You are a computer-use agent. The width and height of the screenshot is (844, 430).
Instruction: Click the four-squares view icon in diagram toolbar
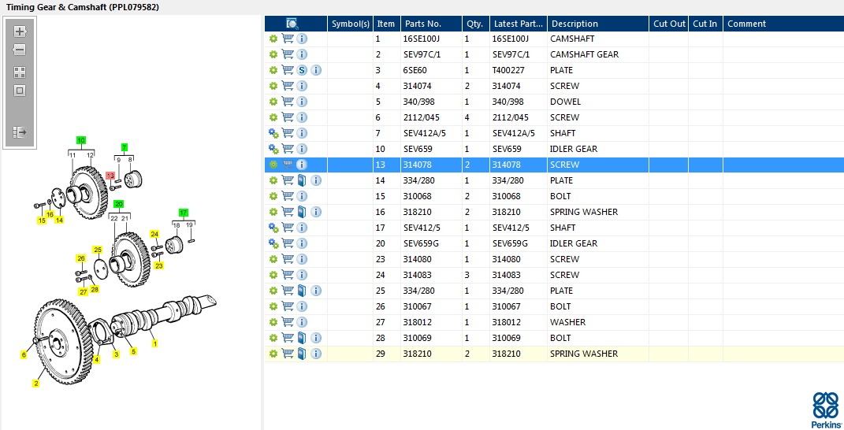coord(20,72)
